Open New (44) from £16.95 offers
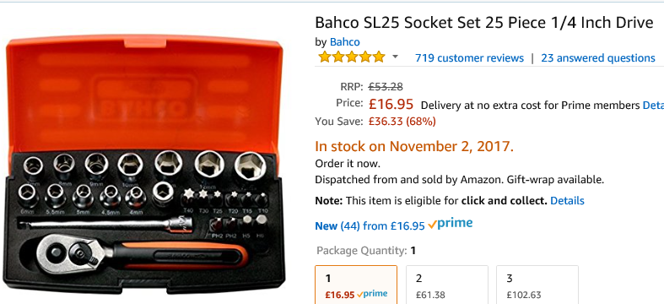 pyautogui.click(x=370, y=226)
